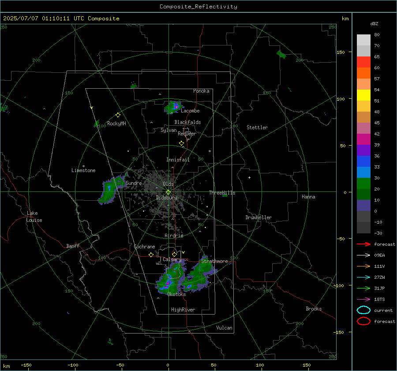
Task: Click the yellow diamond marker below RedDeer
Action: pyautogui.click(x=181, y=143)
